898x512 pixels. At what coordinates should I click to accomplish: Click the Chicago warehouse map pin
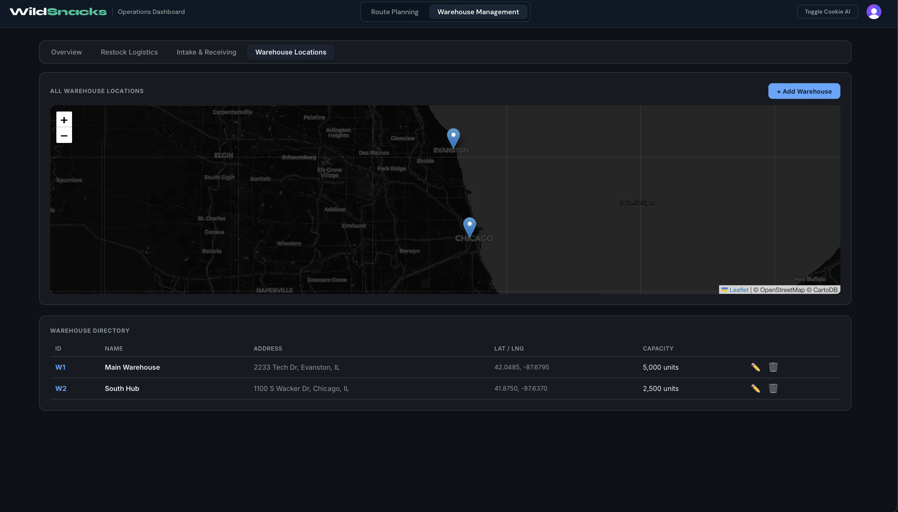pyautogui.click(x=469, y=226)
